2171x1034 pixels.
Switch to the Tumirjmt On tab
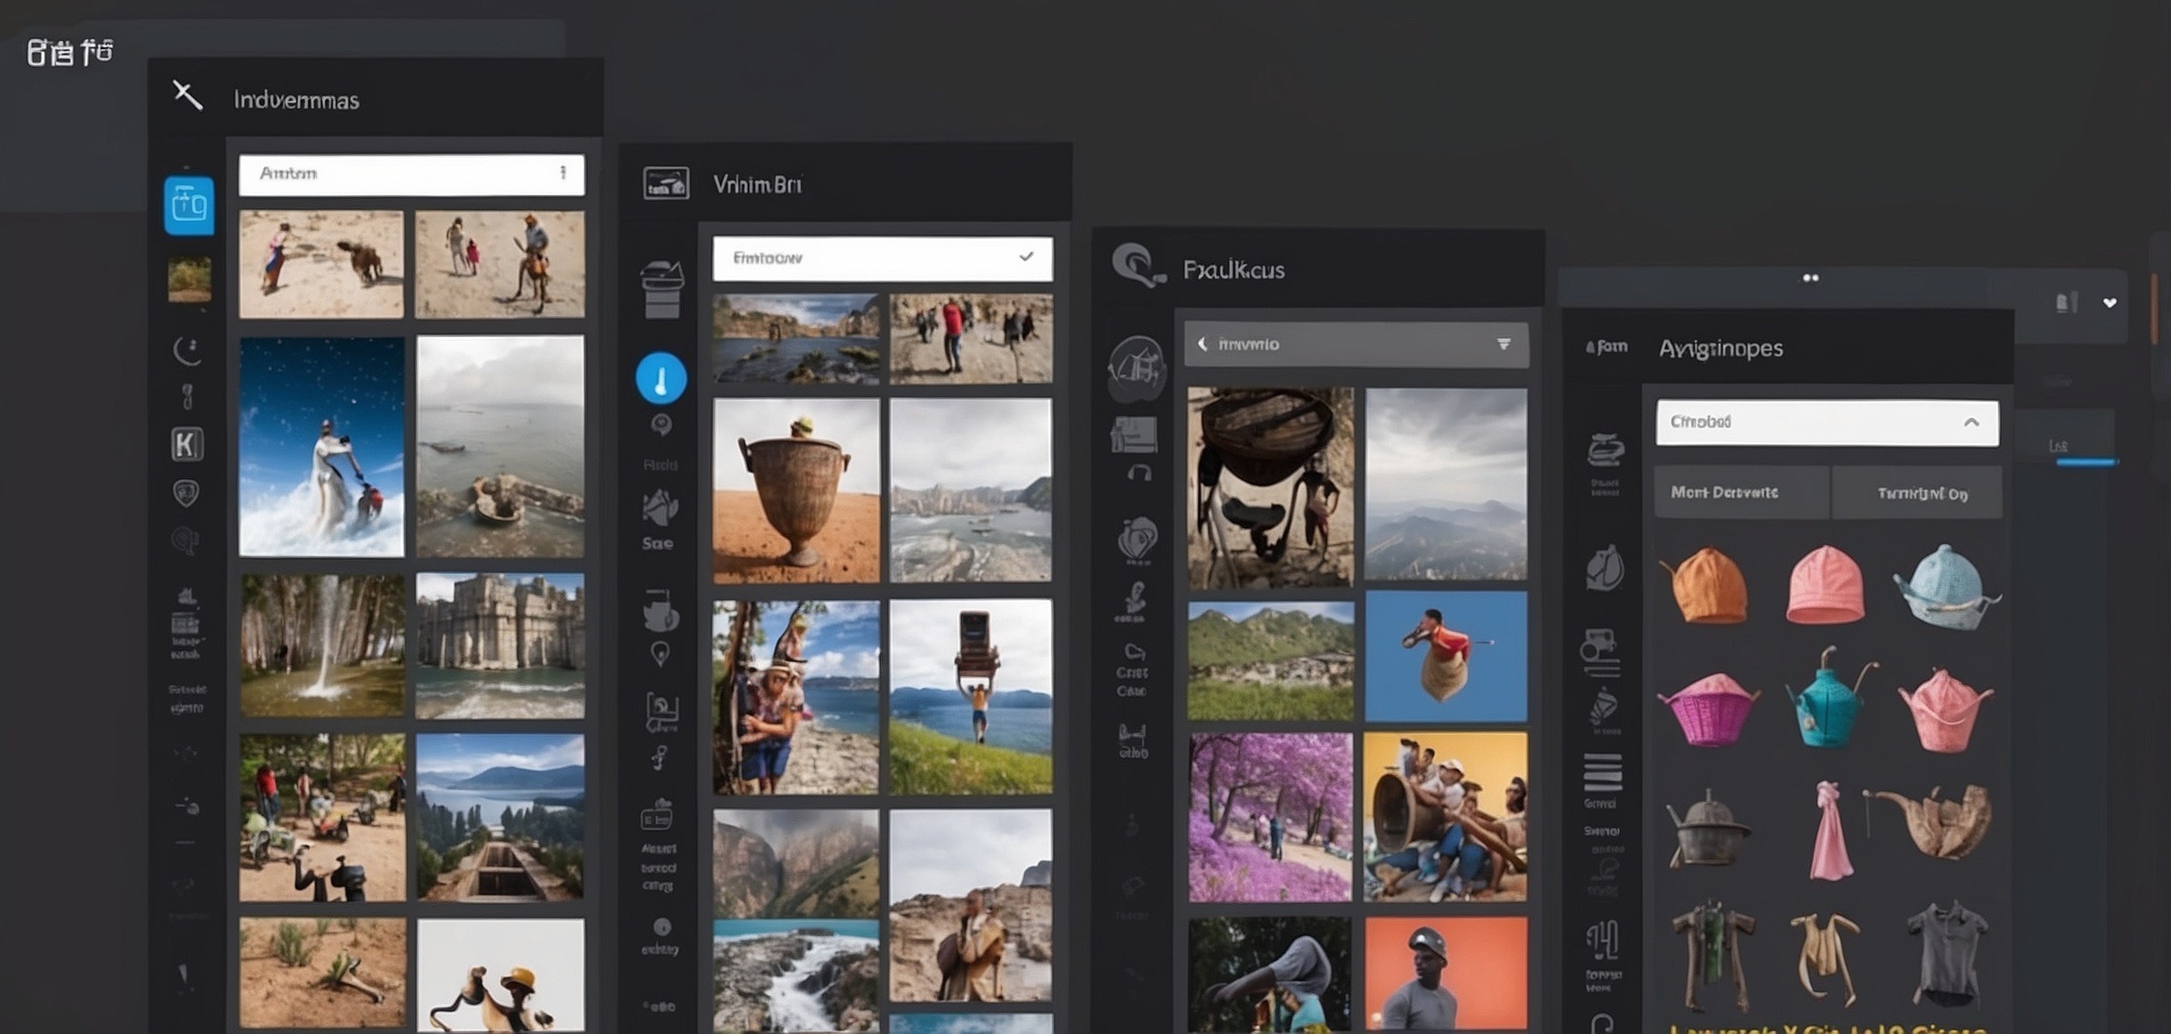click(x=1918, y=493)
